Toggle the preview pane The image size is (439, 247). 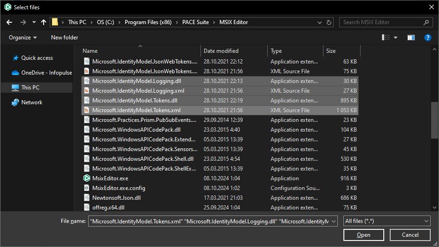point(411,38)
